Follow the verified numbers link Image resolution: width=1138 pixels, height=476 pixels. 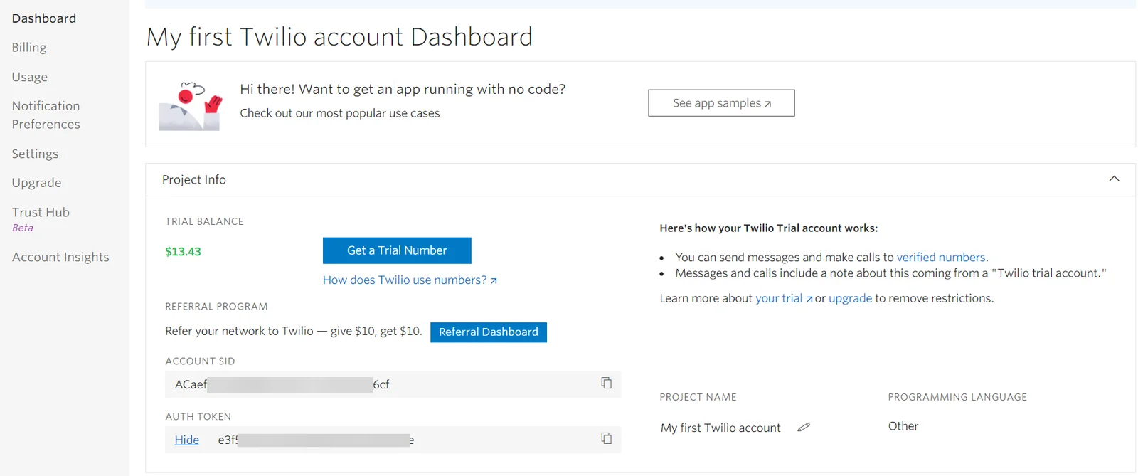[x=941, y=257]
